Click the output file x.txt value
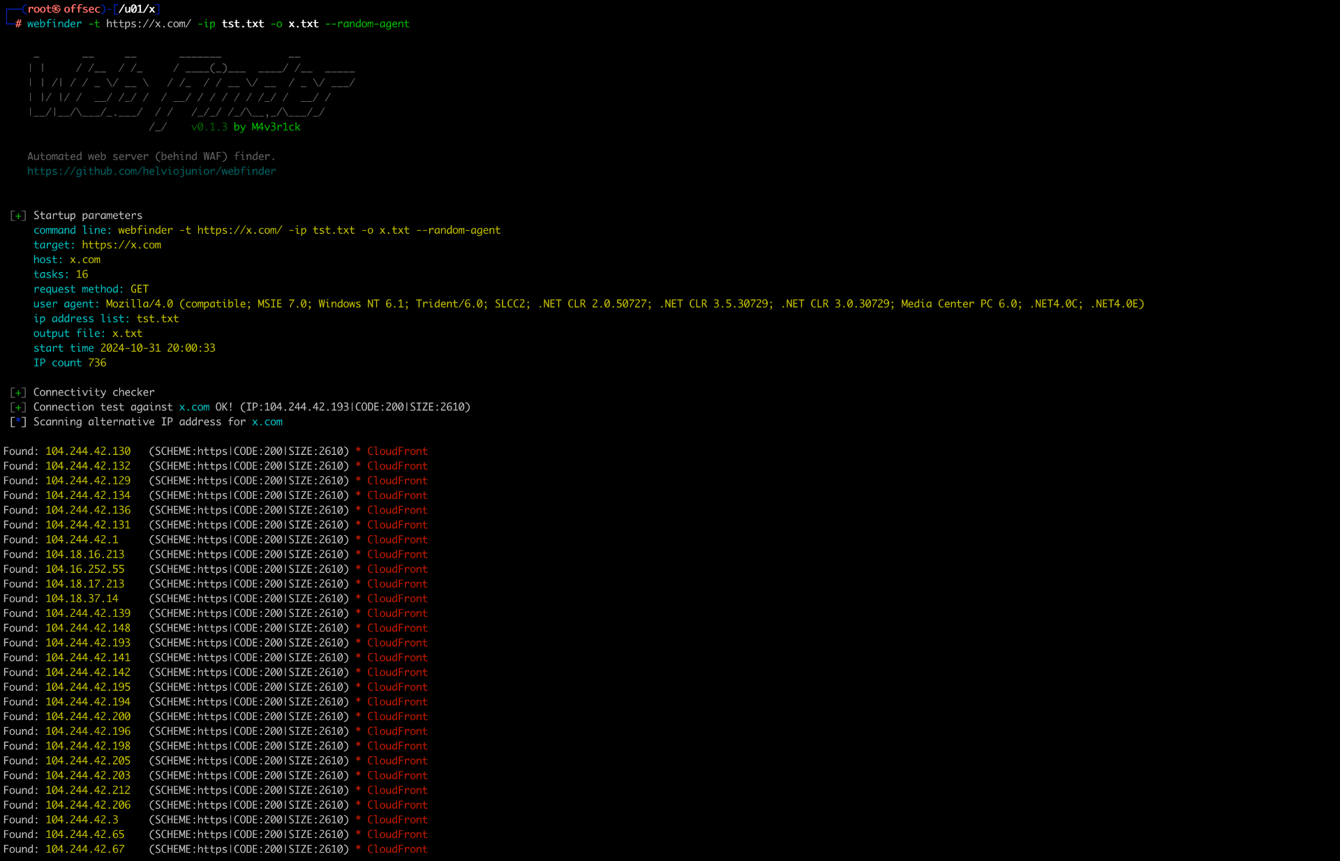 [x=127, y=334]
